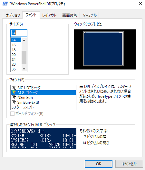Open the ターミナル tab
The image size is (145, 170).
tap(90, 16)
